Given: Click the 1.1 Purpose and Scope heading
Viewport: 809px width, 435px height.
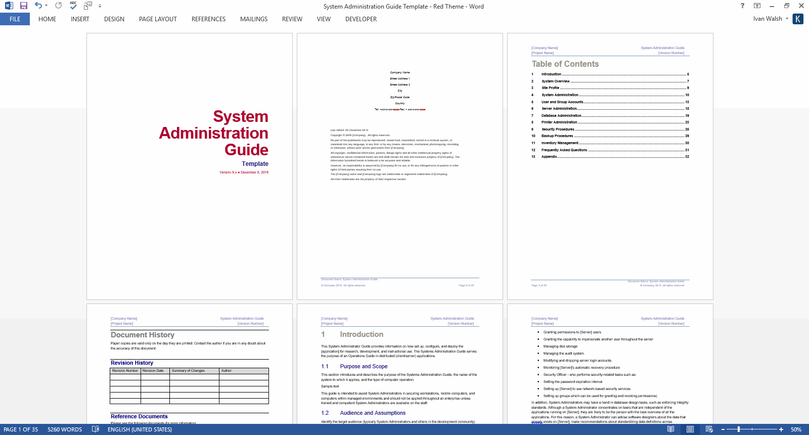Looking at the screenshot, I should pyautogui.click(x=354, y=366).
